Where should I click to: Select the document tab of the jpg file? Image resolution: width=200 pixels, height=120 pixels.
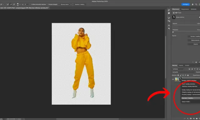[x=24, y=8]
